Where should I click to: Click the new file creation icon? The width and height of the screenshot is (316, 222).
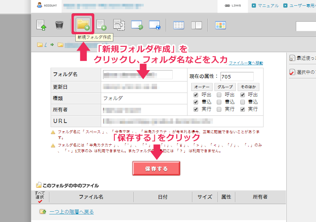(101, 25)
